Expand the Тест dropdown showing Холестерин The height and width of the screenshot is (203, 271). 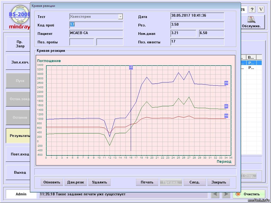[120, 17]
